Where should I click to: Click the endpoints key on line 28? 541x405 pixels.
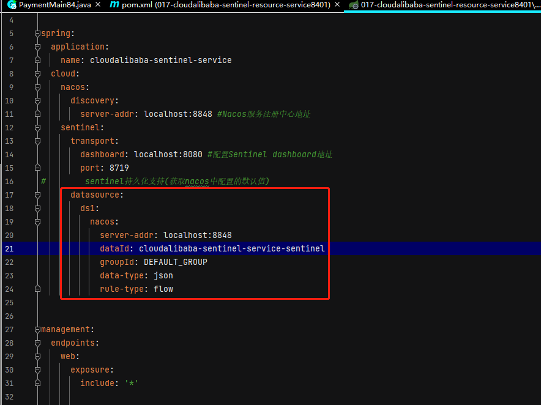73,343
